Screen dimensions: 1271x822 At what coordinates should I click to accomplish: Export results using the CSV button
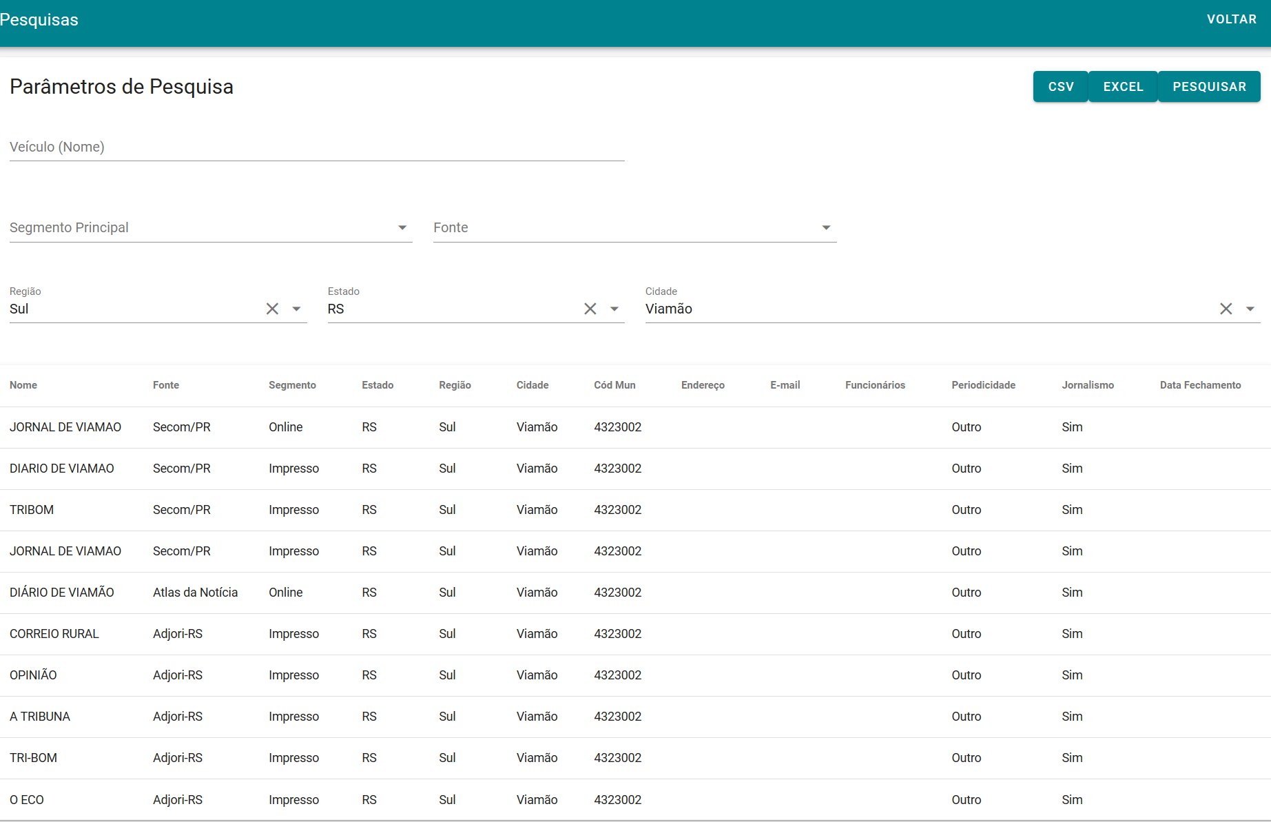pos(1060,87)
